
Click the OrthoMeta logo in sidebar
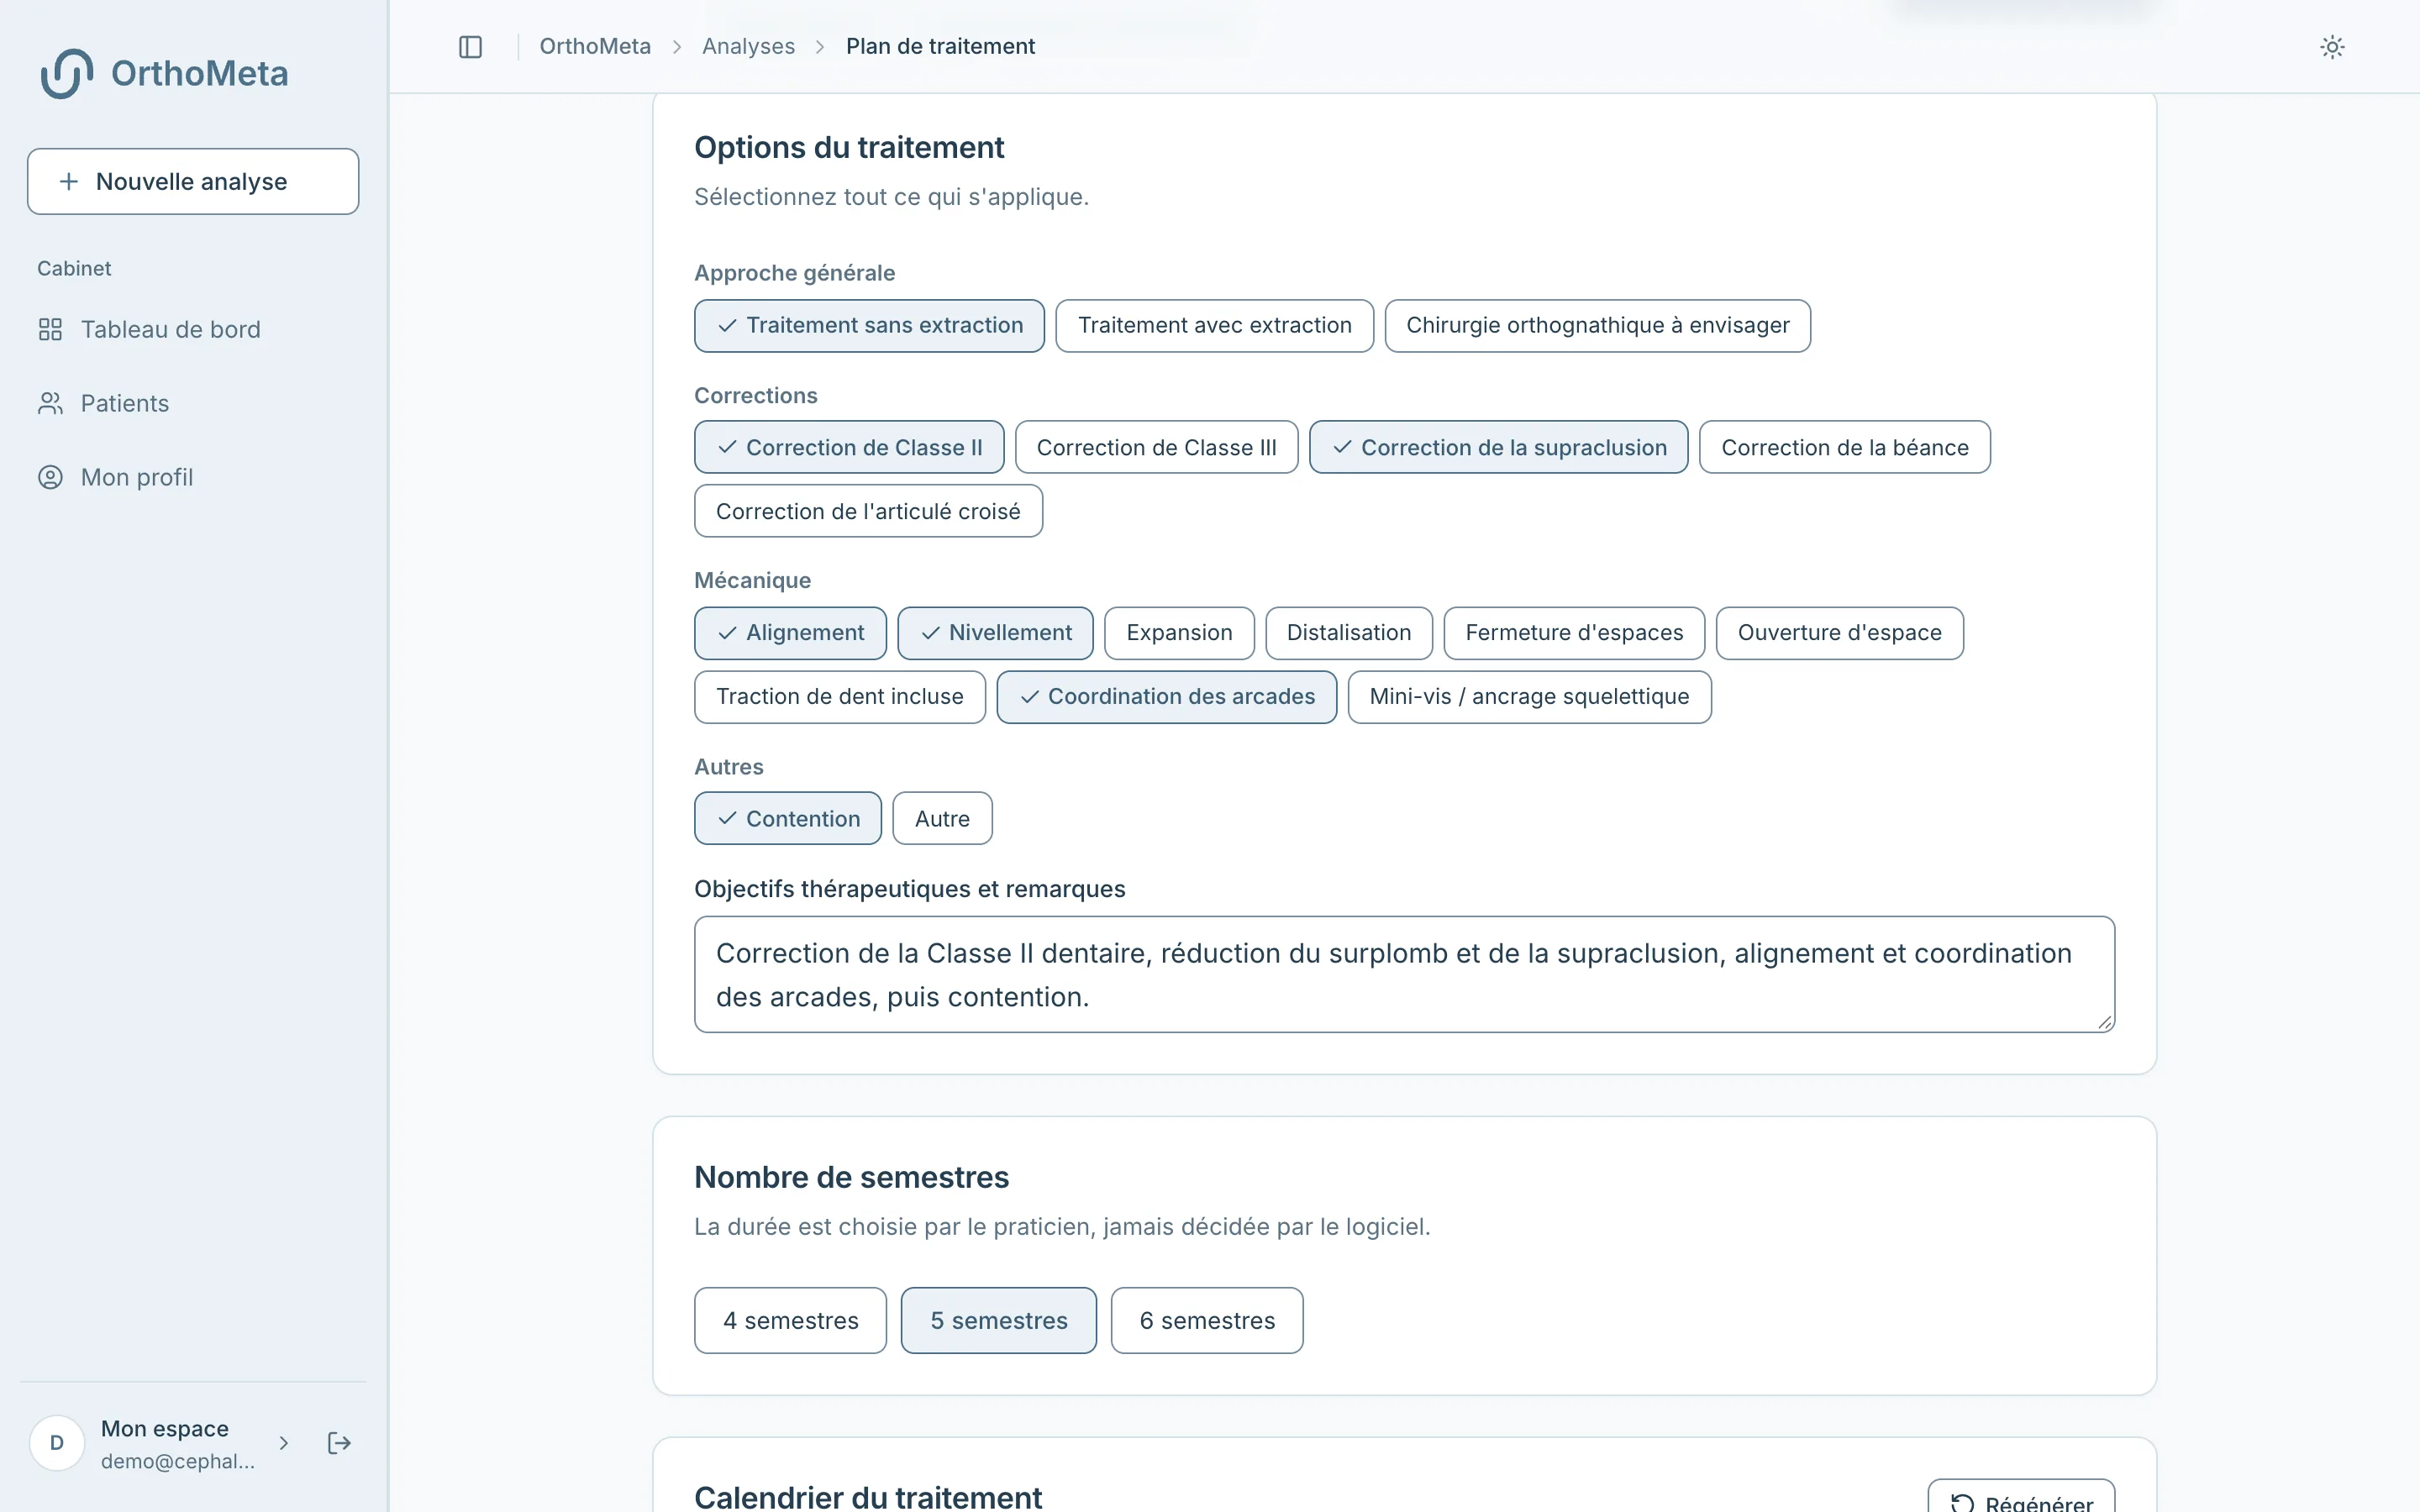point(164,73)
